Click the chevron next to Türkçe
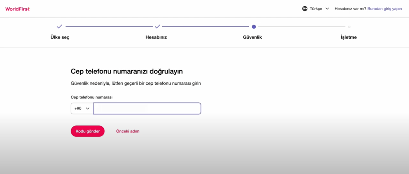The width and height of the screenshot is (409, 174). pos(327,9)
